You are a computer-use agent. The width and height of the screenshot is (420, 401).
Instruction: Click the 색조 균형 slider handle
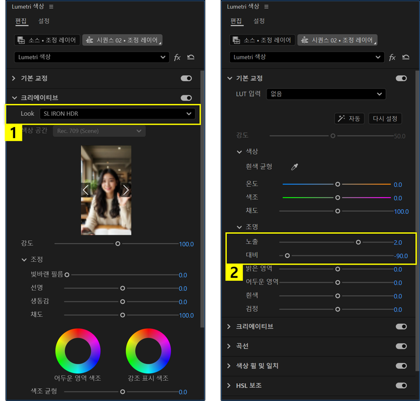pyautogui.click(x=123, y=392)
